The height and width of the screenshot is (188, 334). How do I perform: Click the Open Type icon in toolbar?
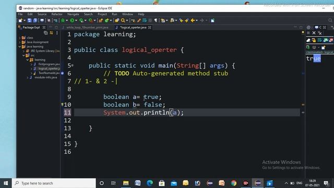[116, 20]
